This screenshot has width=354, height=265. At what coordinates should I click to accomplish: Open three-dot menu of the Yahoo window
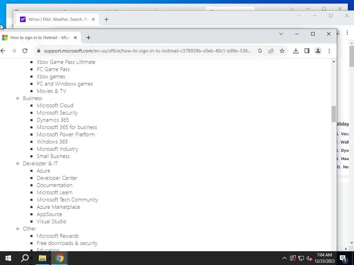point(347,33)
